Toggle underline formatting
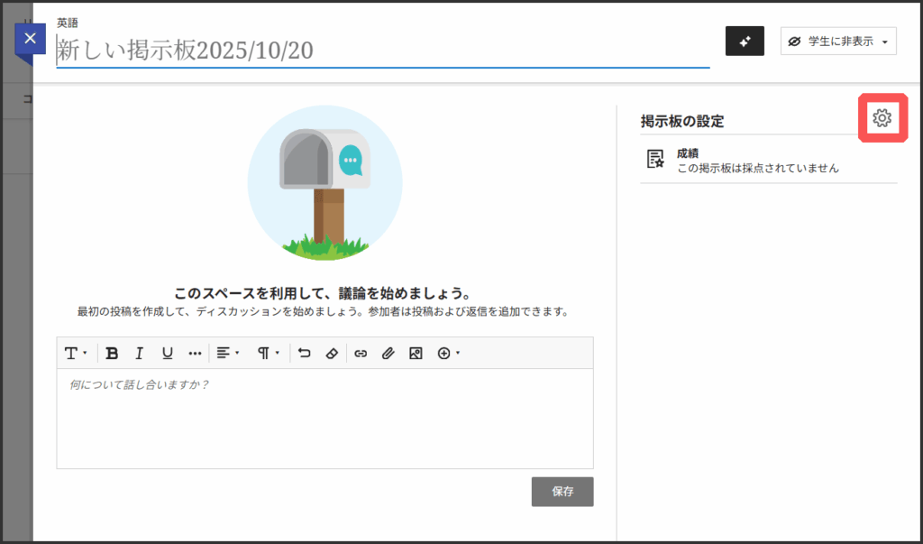 [x=167, y=353]
